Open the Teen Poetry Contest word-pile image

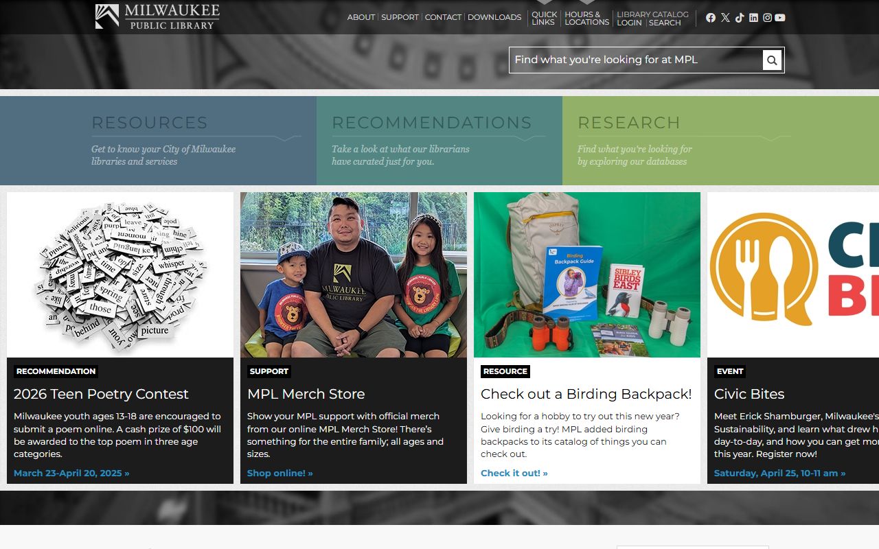pyautogui.click(x=120, y=274)
